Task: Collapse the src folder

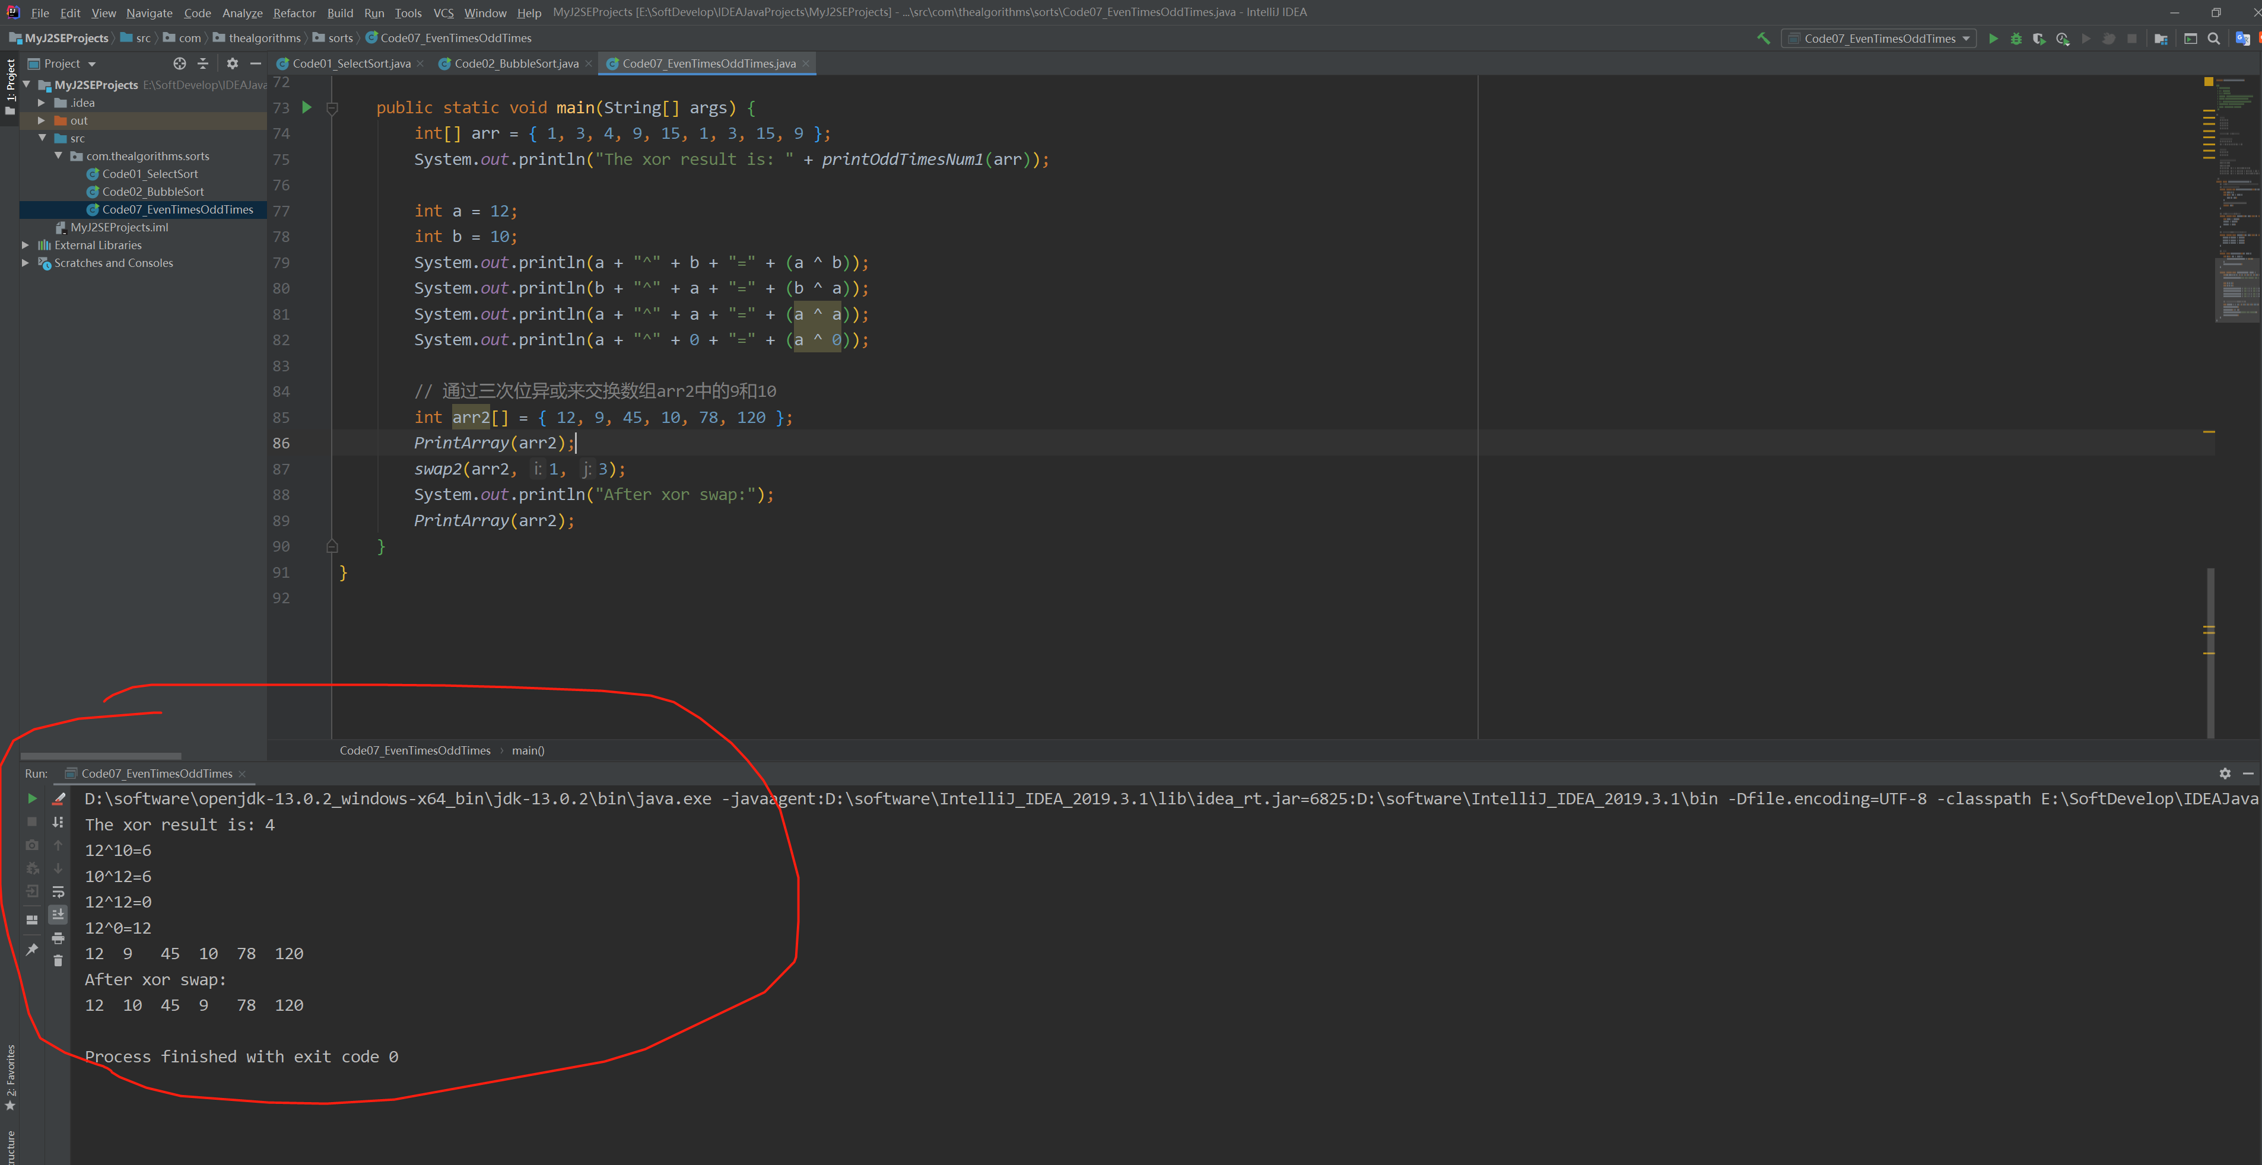Action: [x=42, y=138]
